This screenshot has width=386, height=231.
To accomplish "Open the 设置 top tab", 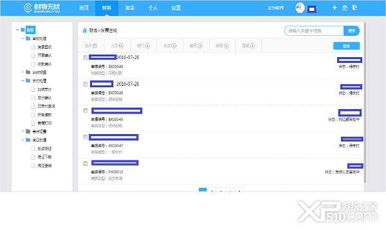I will click(x=176, y=8).
